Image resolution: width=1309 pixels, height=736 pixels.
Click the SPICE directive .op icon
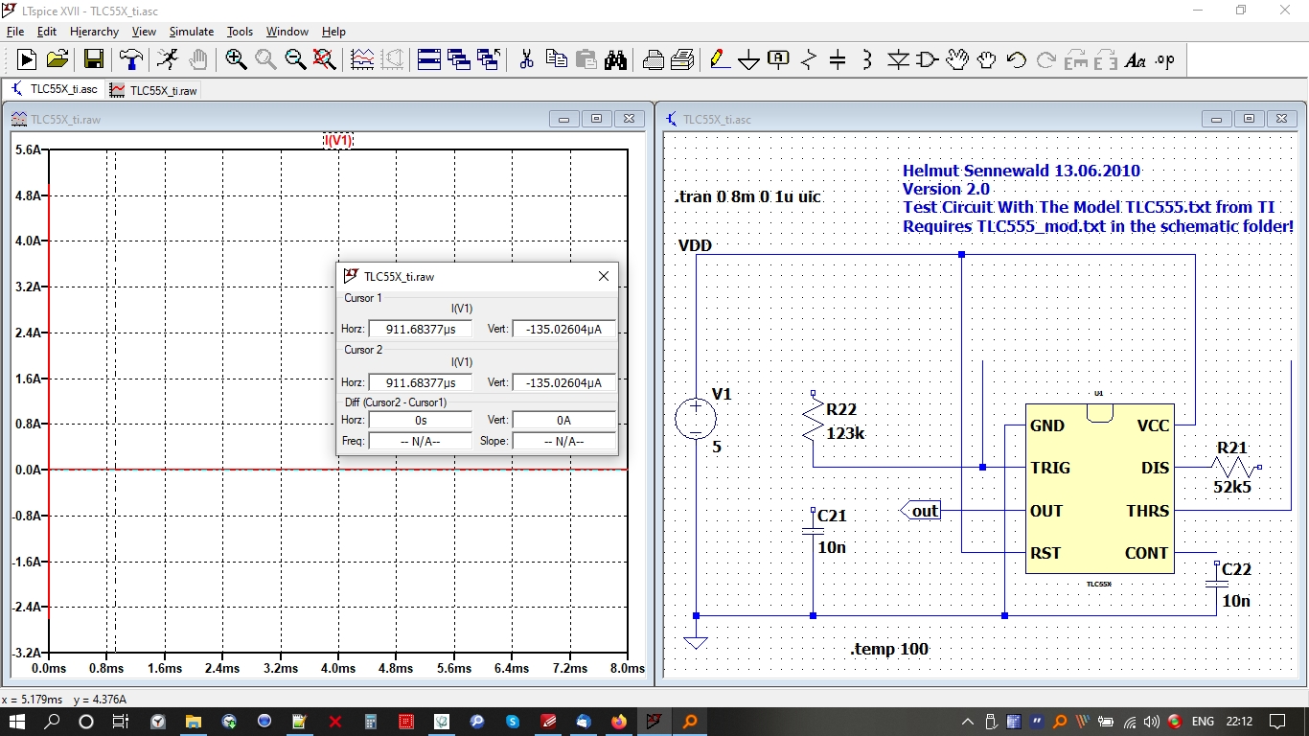(x=1164, y=59)
